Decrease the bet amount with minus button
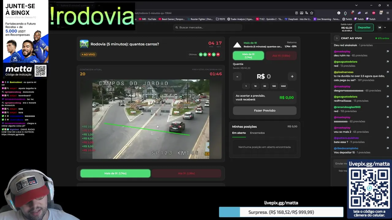Viewport: 392px width, 220px height. (237, 76)
